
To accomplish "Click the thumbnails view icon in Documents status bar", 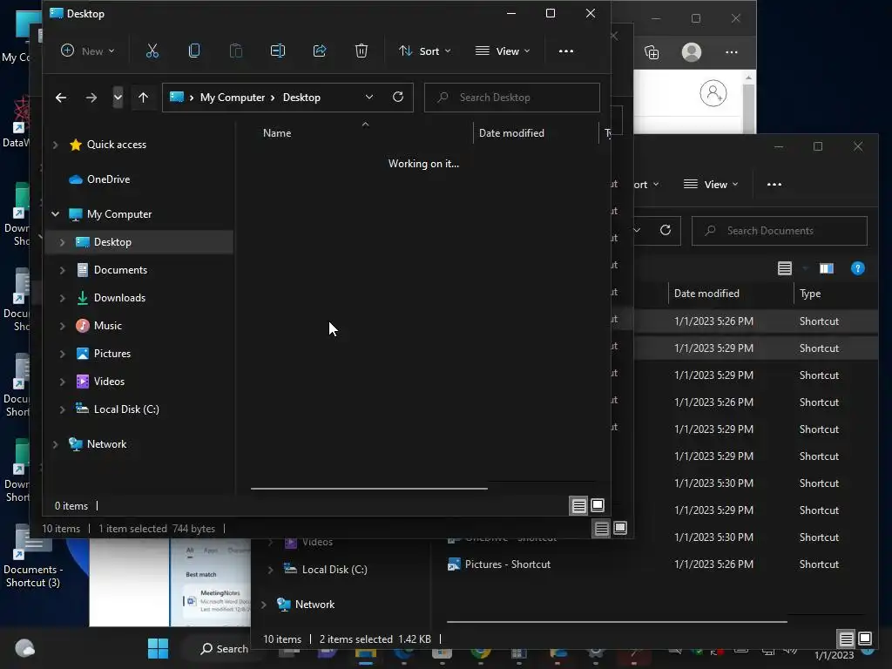I will [865, 639].
